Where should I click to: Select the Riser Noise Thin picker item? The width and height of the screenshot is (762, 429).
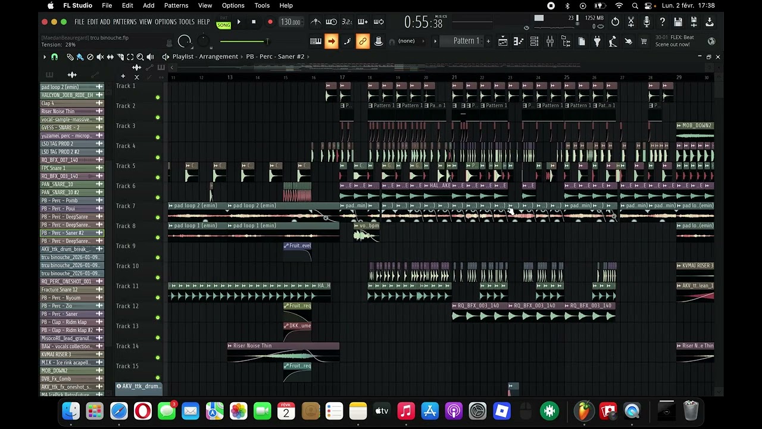(x=72, y=111)
